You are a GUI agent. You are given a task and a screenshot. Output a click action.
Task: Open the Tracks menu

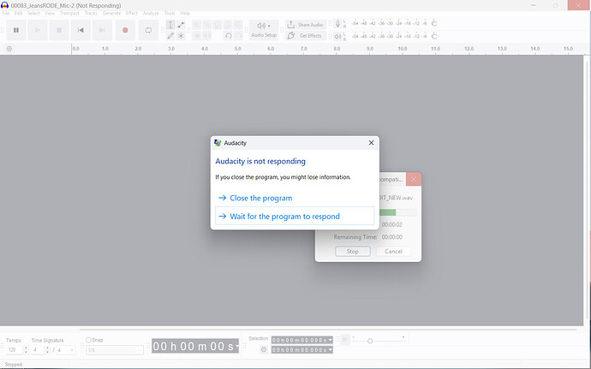click(91, 13)
